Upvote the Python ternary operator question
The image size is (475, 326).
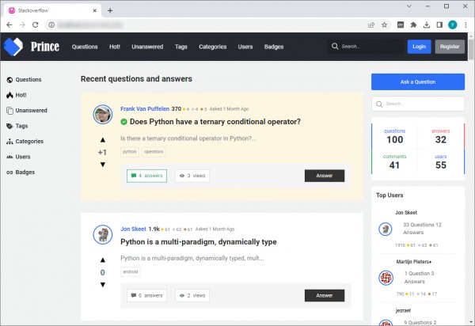coord(102,139)
